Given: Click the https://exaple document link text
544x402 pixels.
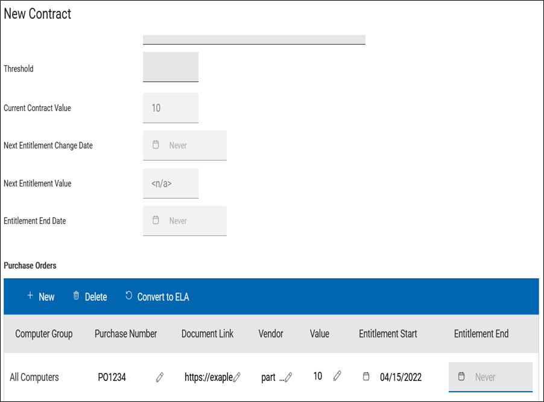Looking at the screenshot, I should pos(209,377).
